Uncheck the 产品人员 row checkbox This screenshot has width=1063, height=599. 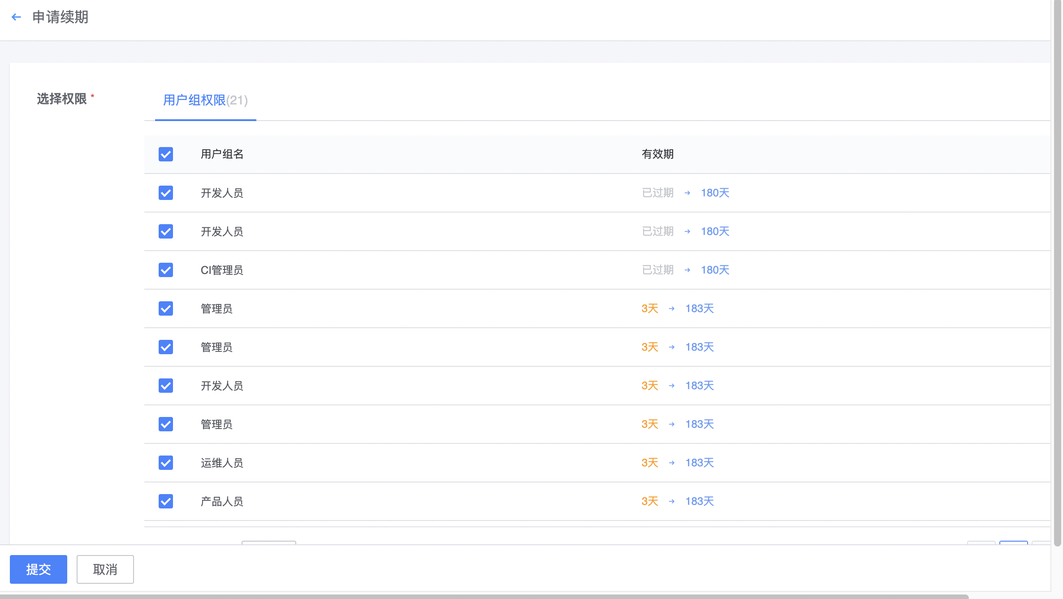[x=166, y=501]
